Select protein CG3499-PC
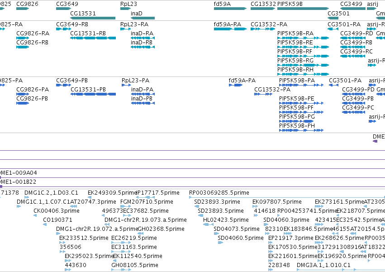This screenshot has height=272, width=385. 354,112
